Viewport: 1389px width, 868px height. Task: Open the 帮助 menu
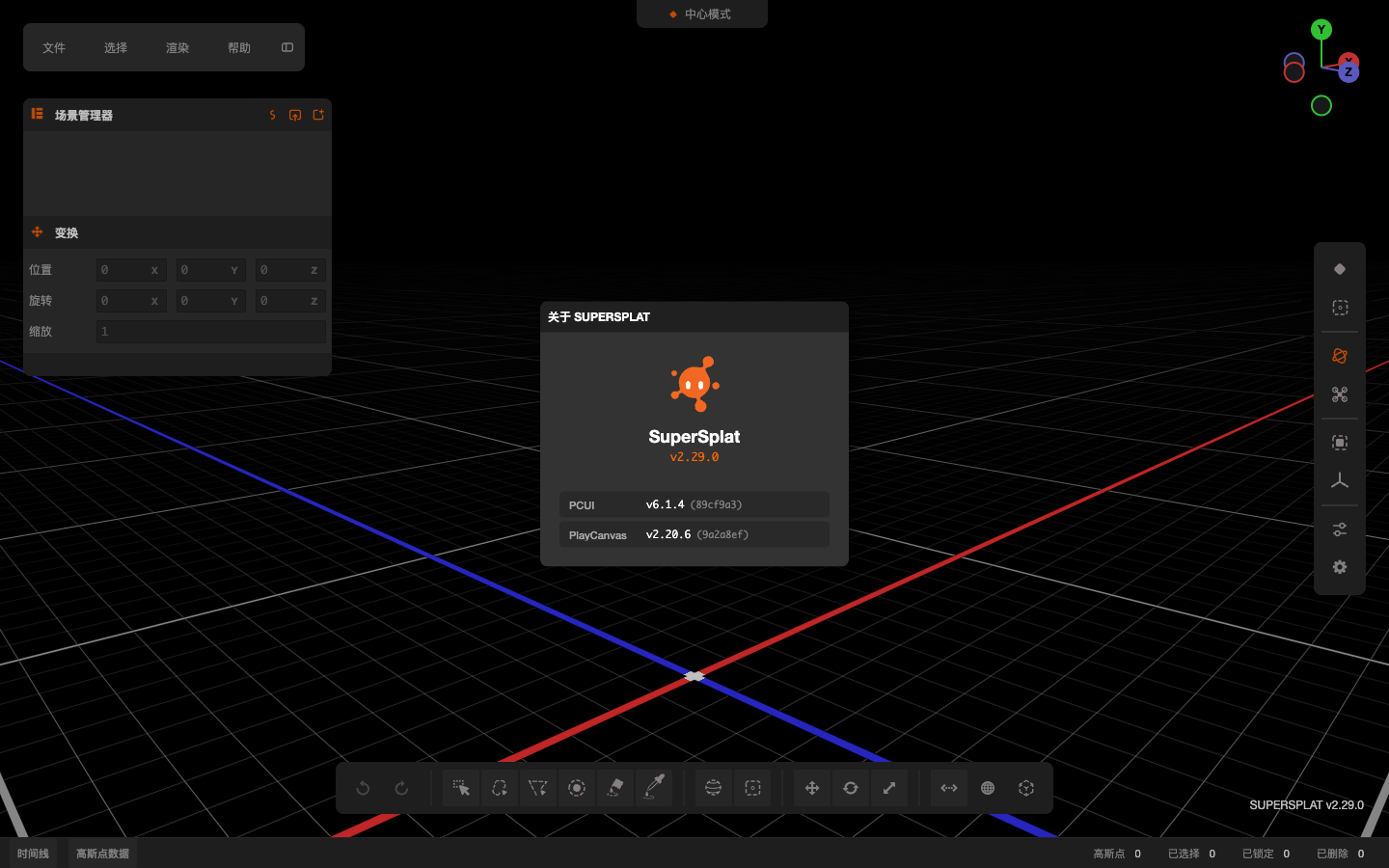point(239,47)
